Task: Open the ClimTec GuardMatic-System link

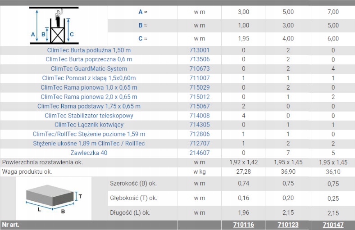Action: point(89,68)
